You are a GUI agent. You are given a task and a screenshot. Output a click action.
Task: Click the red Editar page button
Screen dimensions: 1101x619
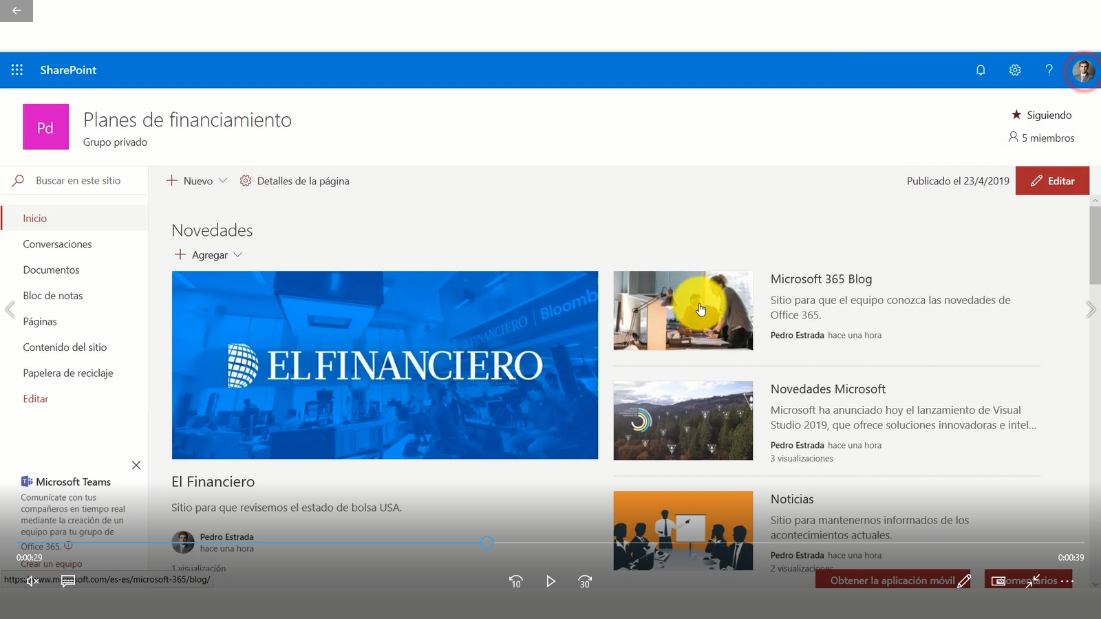[x=1052, y=180]
